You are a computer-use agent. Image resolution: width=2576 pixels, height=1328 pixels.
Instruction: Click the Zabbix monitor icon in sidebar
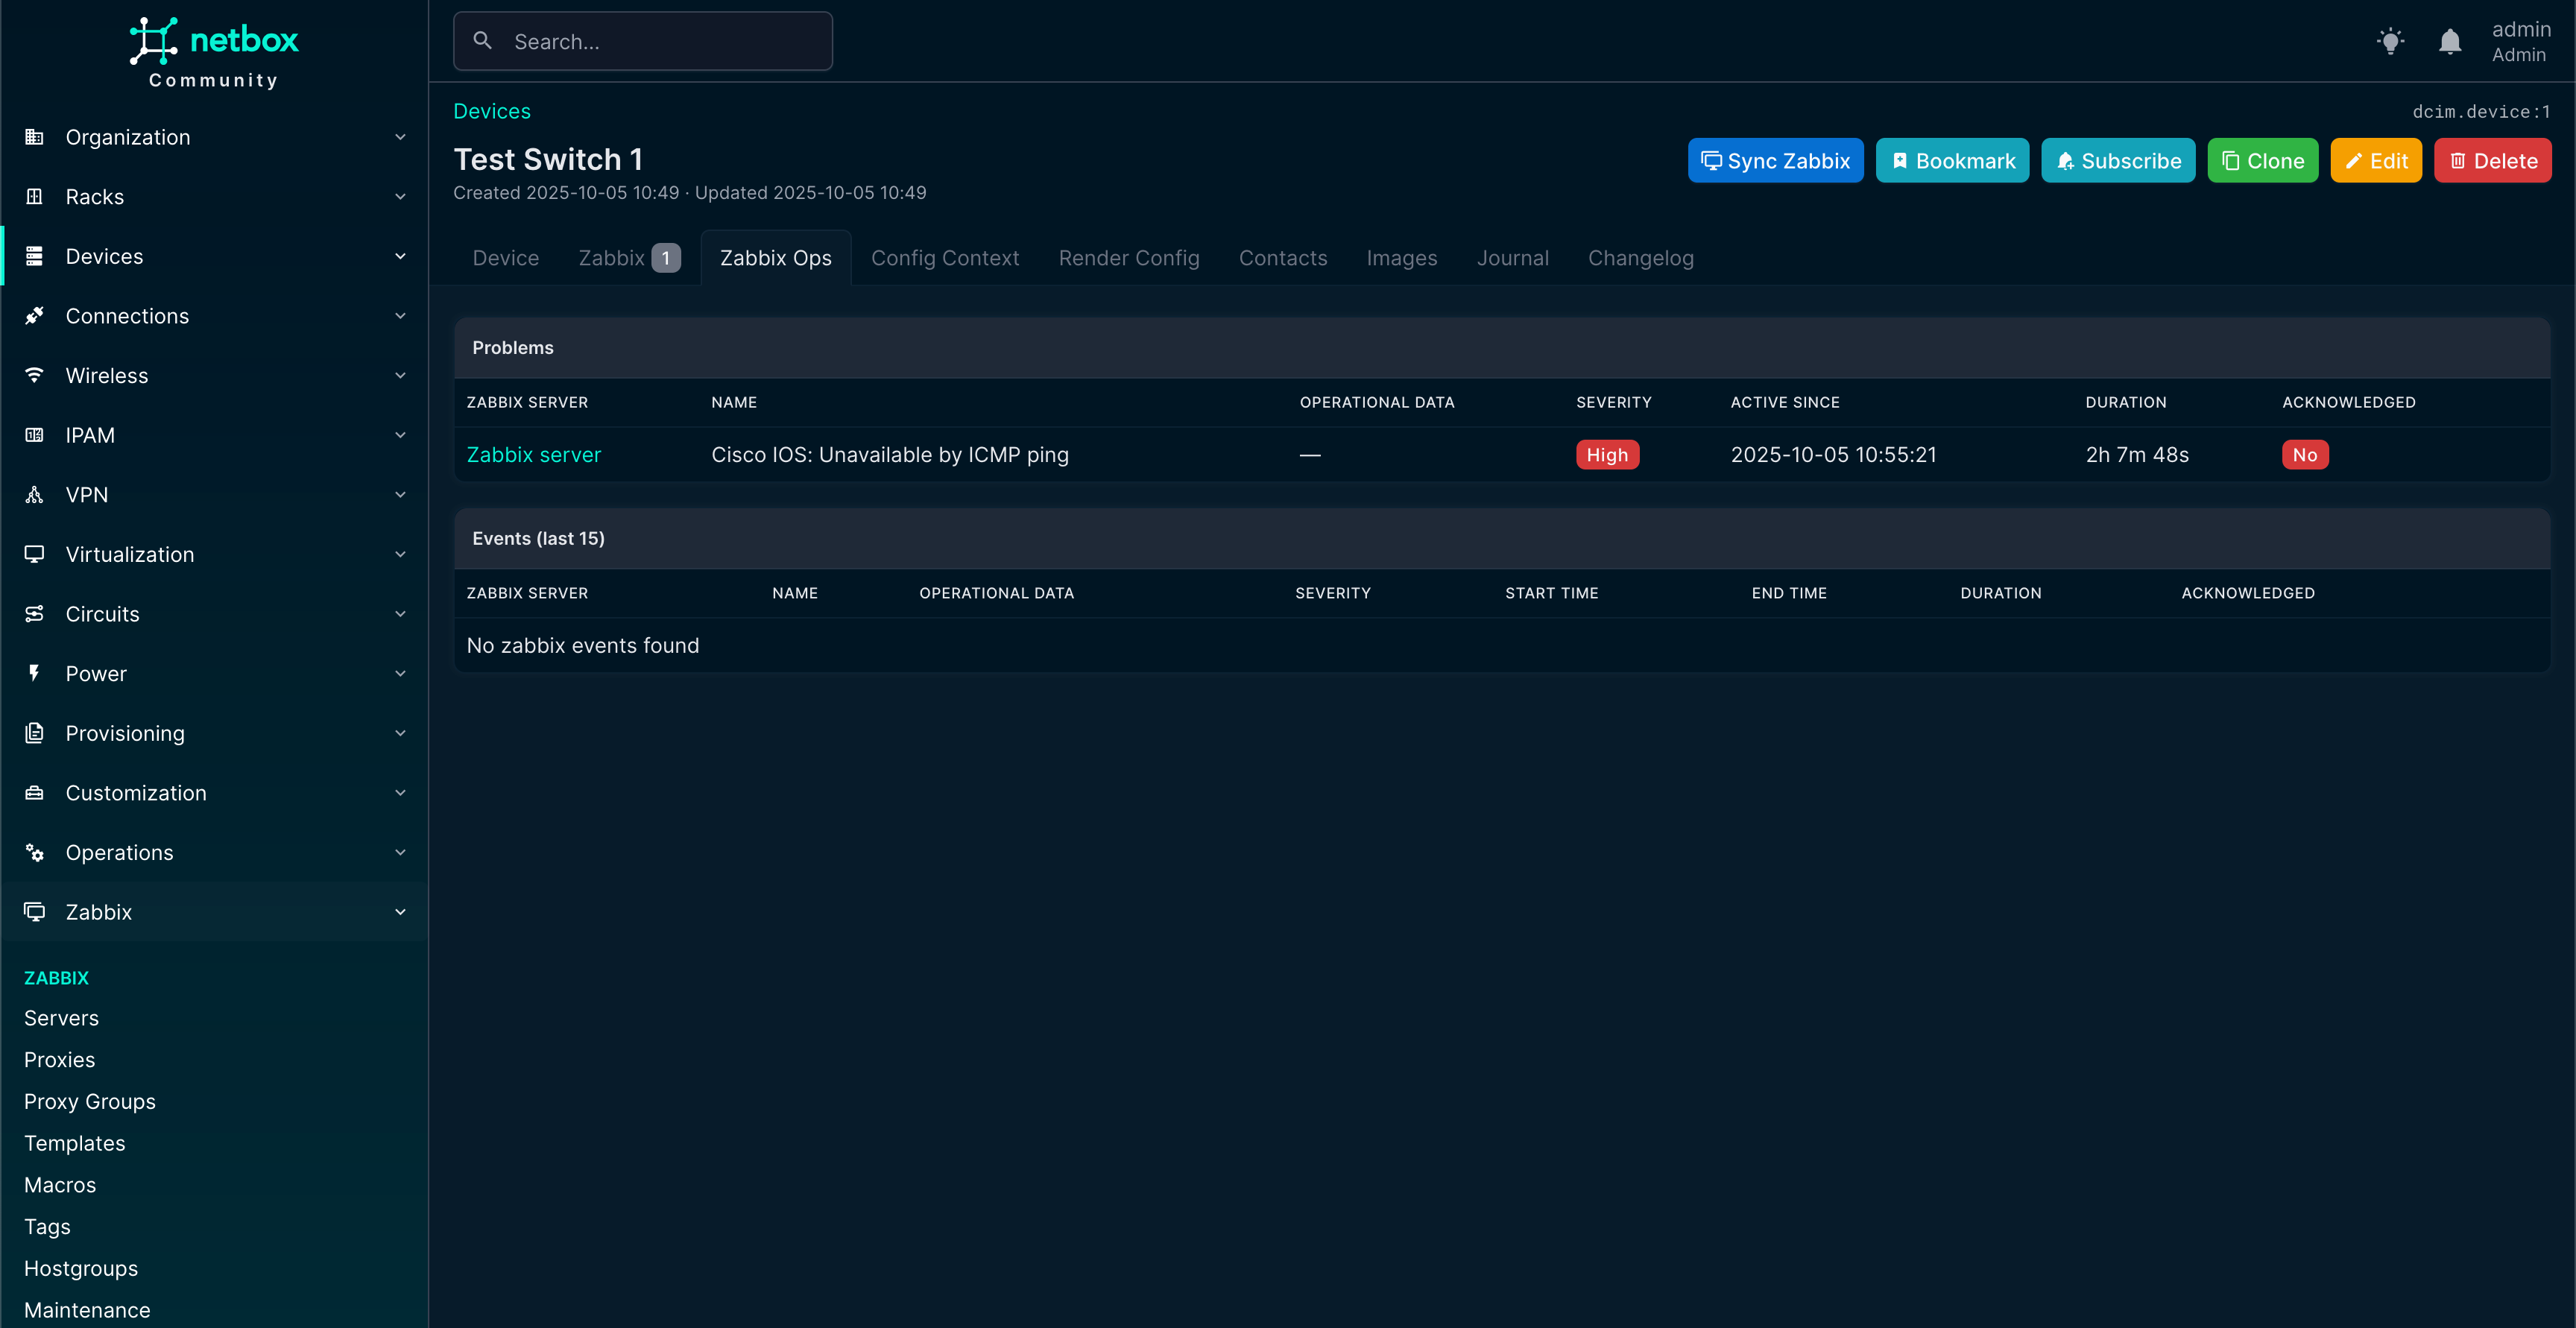point(35,912)
